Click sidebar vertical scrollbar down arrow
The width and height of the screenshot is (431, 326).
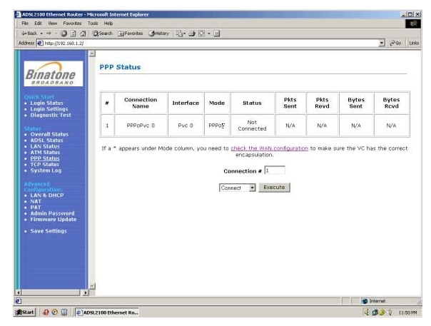[92, 286]
